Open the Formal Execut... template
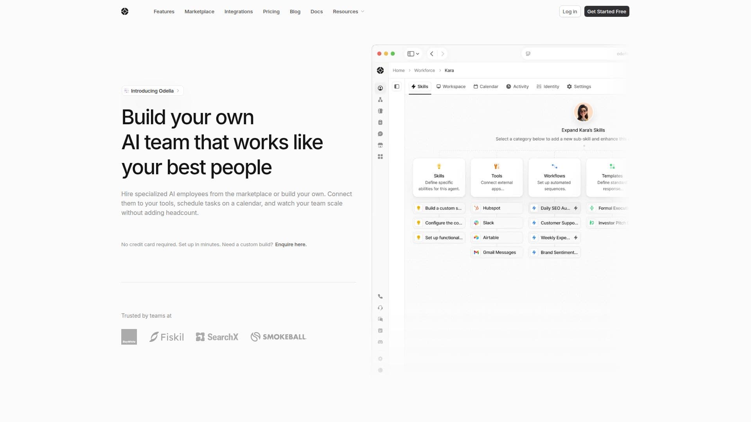The height and width of the screenshot is (422, 751). (x=607, y=208)
